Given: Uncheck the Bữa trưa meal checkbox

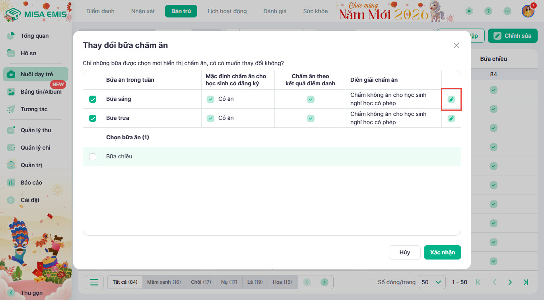Looking at the screenshot, I should [93, 118].
